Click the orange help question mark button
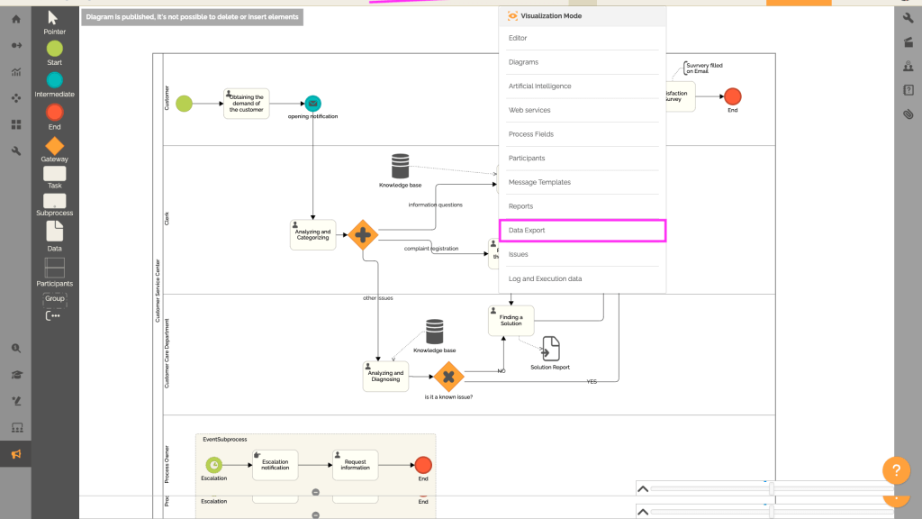 pyautogui.click(x=895, y=469)
